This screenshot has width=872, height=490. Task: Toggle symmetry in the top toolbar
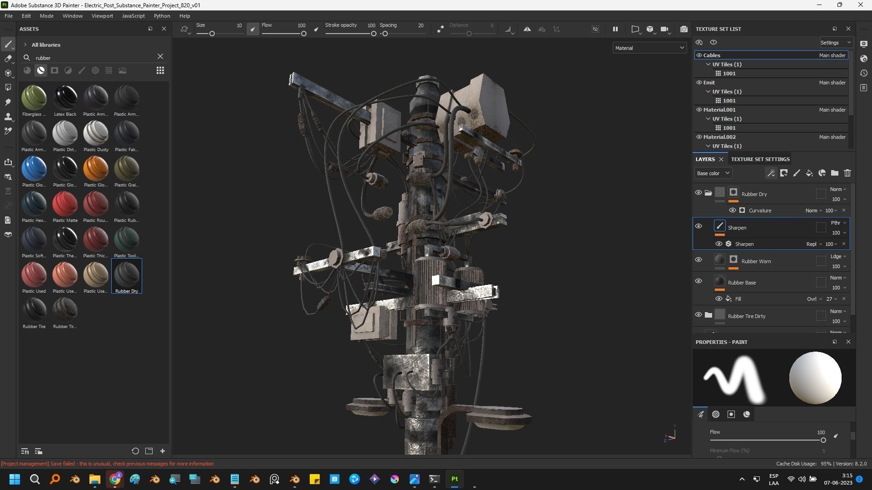527,29
